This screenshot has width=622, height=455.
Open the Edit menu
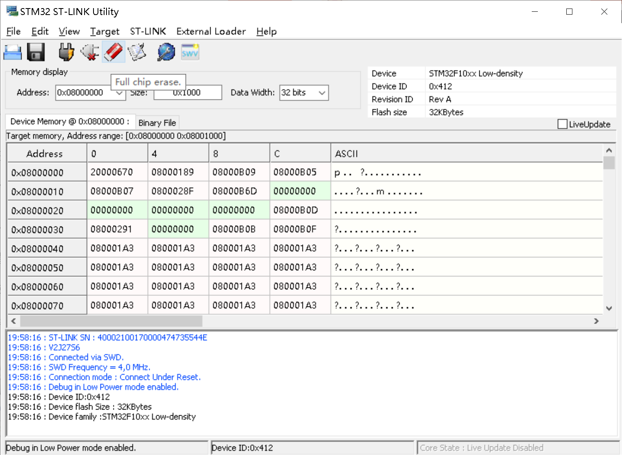tap(40, 31)
